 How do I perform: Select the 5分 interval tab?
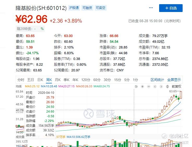(127, 80)
